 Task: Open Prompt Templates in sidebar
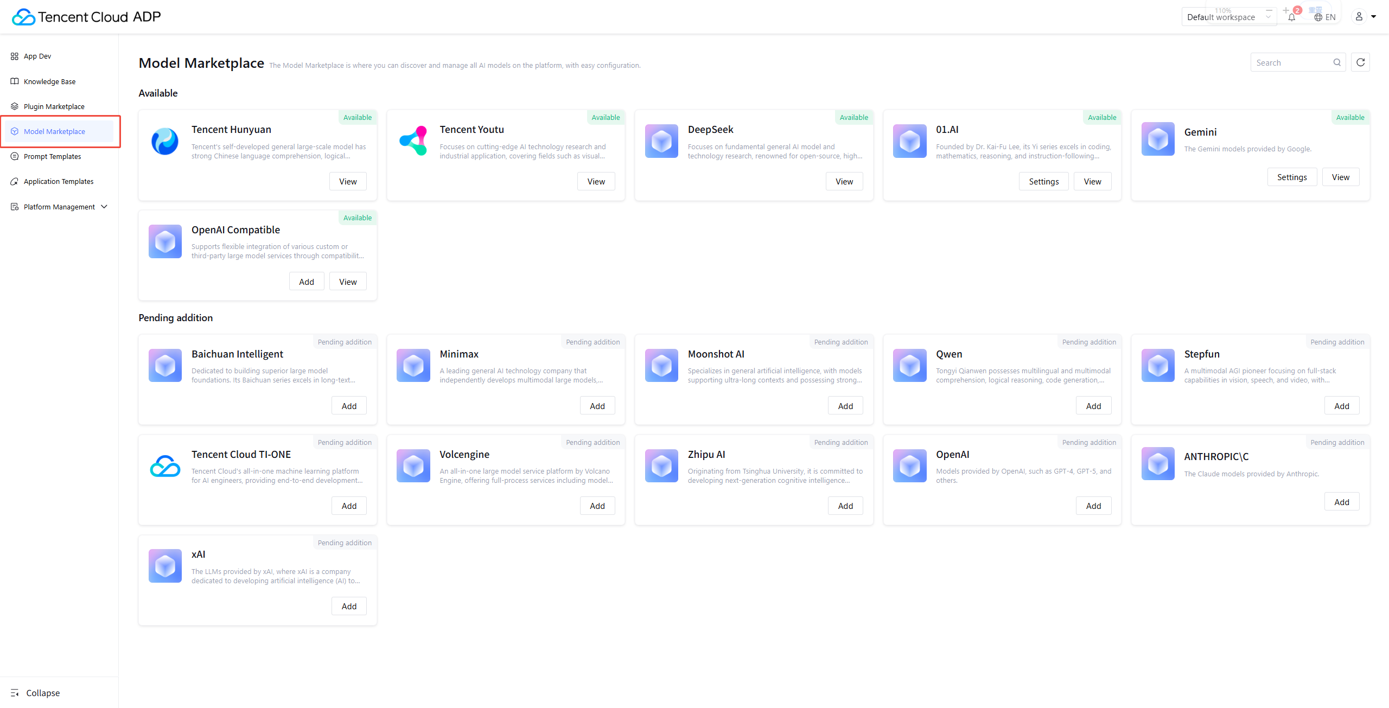52,156
